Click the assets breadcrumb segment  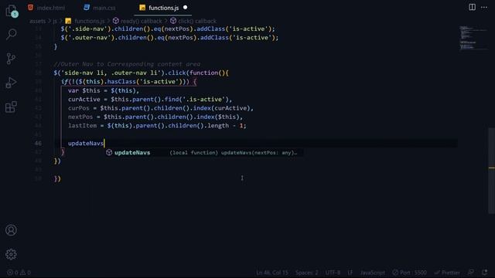pos(38,21)
